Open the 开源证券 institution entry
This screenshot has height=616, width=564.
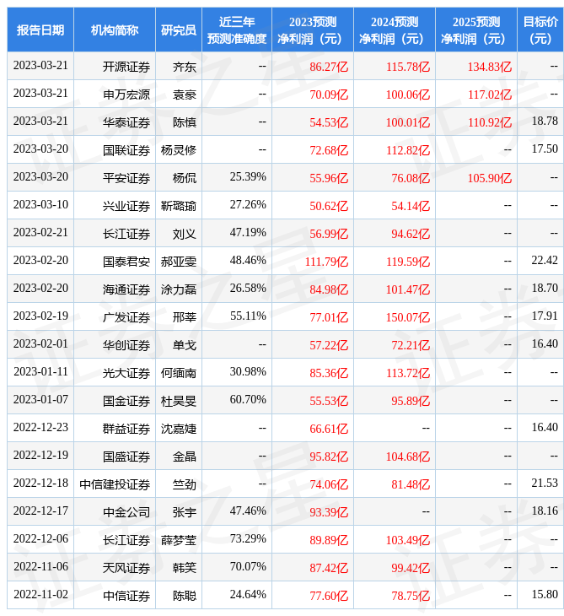coord(126,66)
